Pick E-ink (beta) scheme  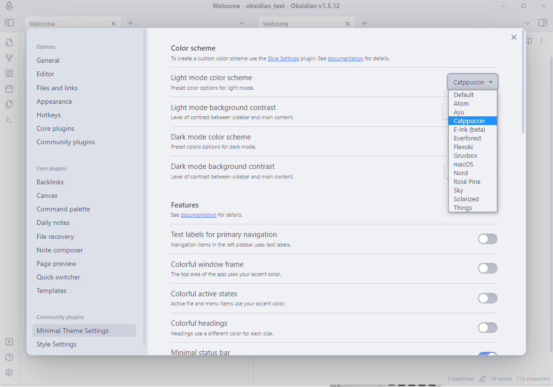(x=473, y=130)
